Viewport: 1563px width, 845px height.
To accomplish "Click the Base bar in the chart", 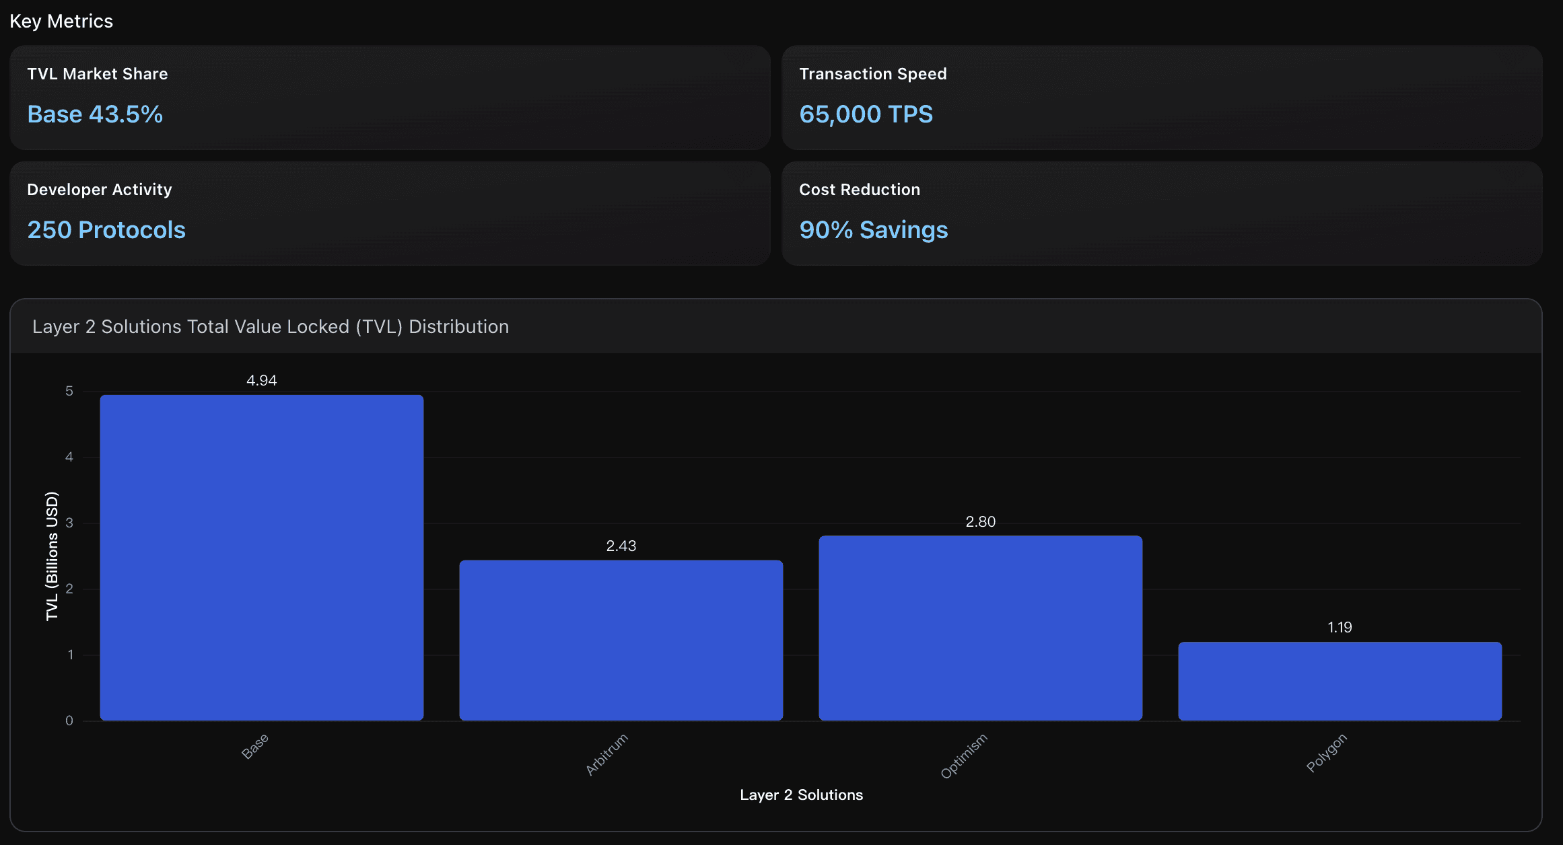I will (262, 558).
